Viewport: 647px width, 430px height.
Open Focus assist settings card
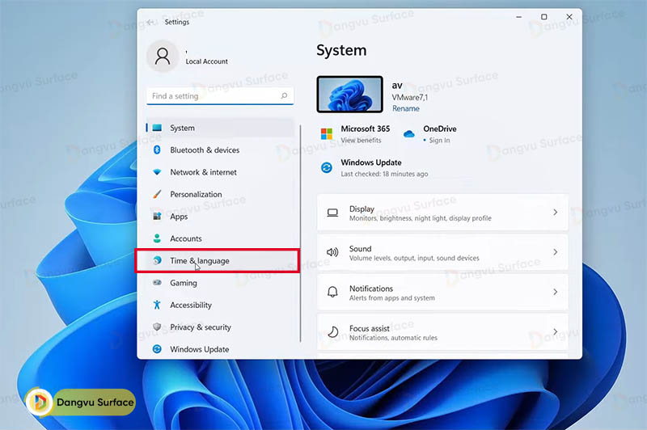click(x=442, y=332)
